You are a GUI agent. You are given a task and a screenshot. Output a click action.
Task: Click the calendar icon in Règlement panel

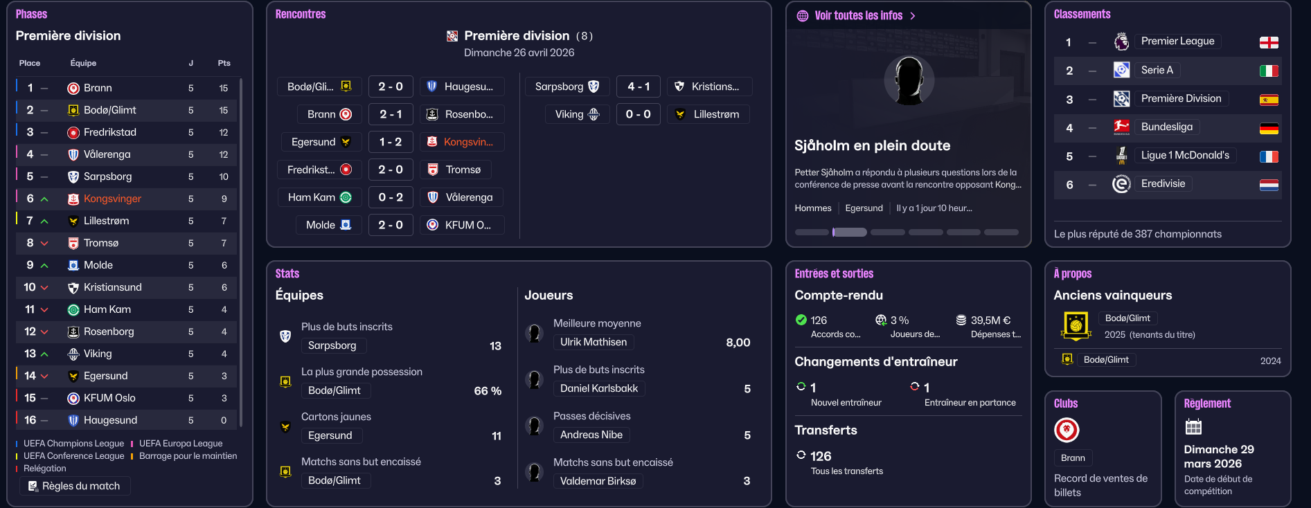tap(1193, 427)
